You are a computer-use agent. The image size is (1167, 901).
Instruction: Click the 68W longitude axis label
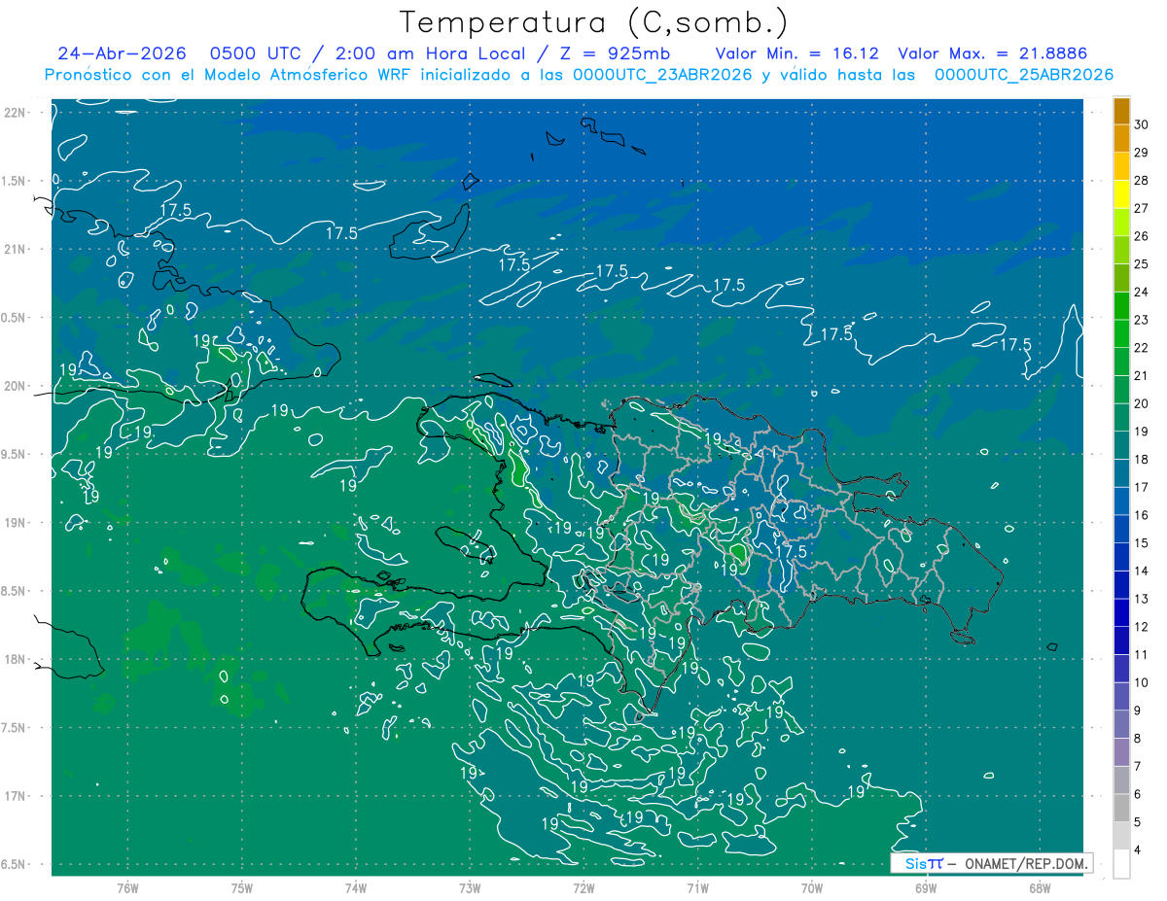point(1039,887)
